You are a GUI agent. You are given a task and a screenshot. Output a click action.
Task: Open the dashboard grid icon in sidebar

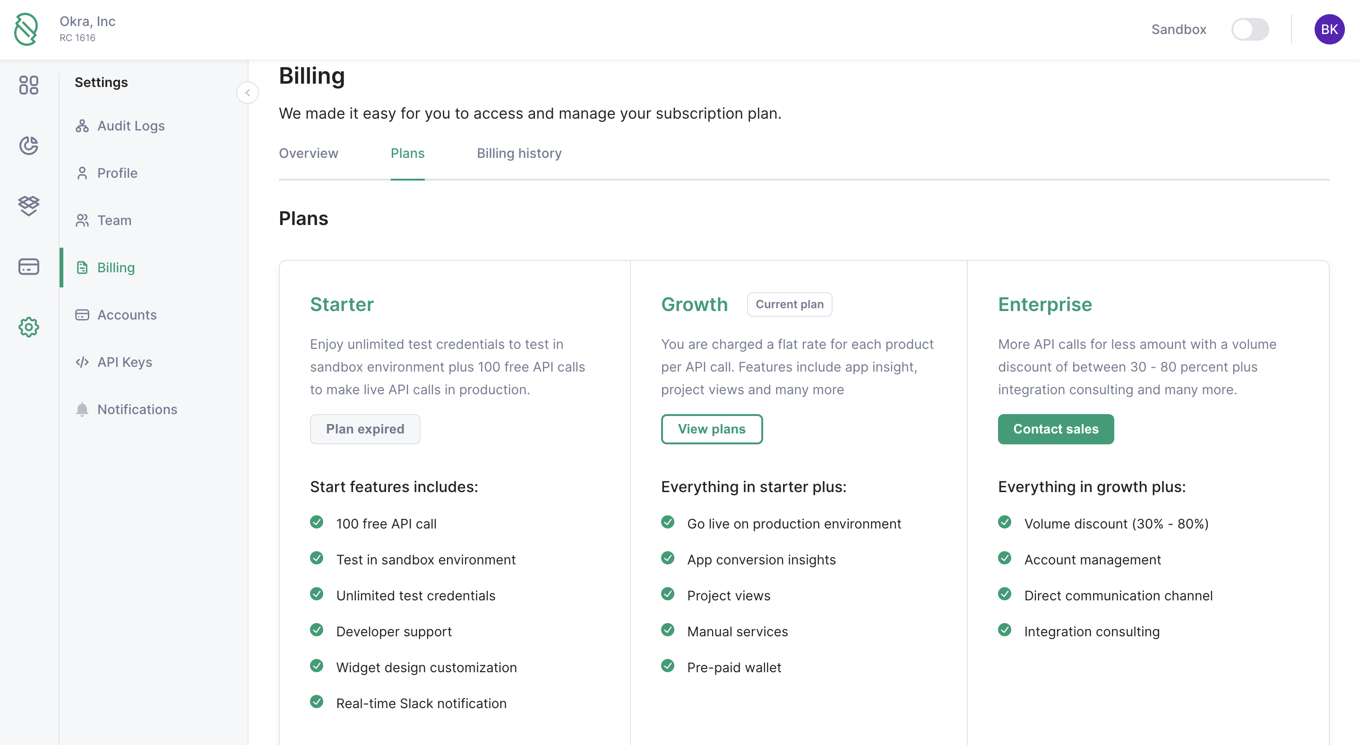point(28,85)
